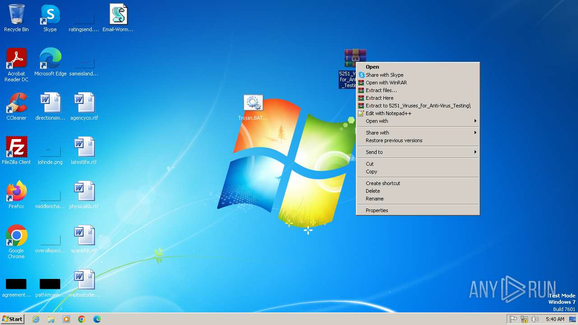Click the volume speaker tray icon
Image resolution: width=578 pixels, height=325 pixels.
pos(535,319)
